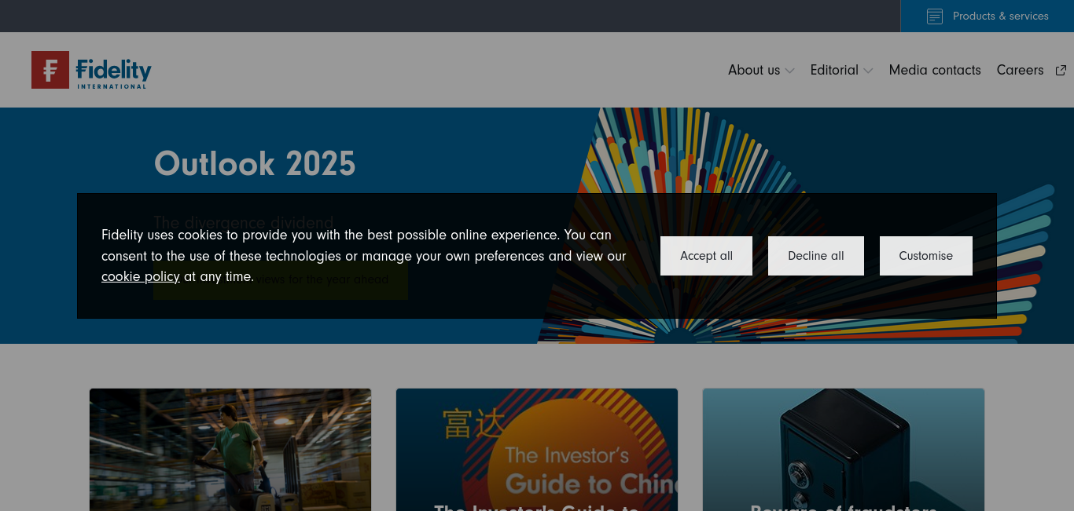Open the Editorial menu
The height and width of the screenshot is (511, 1074).
point(834,70)
